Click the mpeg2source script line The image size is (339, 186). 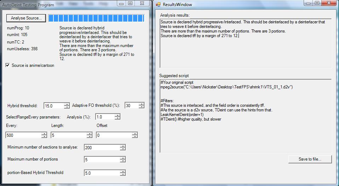pyautogui.click(x=226, y=87)
